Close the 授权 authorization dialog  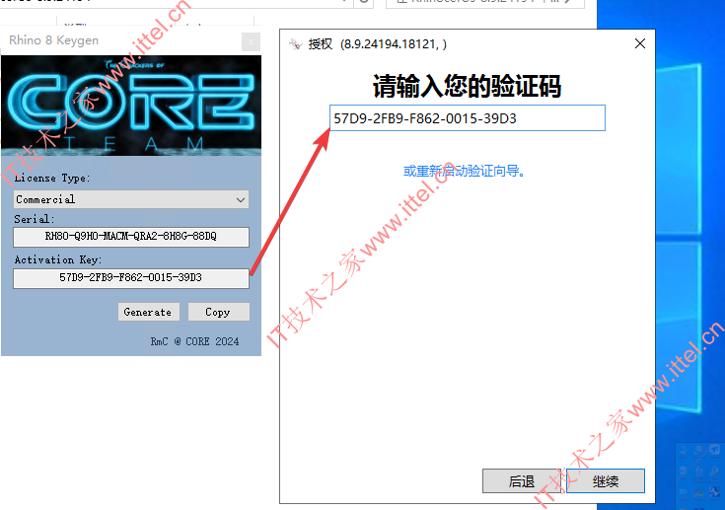(640, 43)
